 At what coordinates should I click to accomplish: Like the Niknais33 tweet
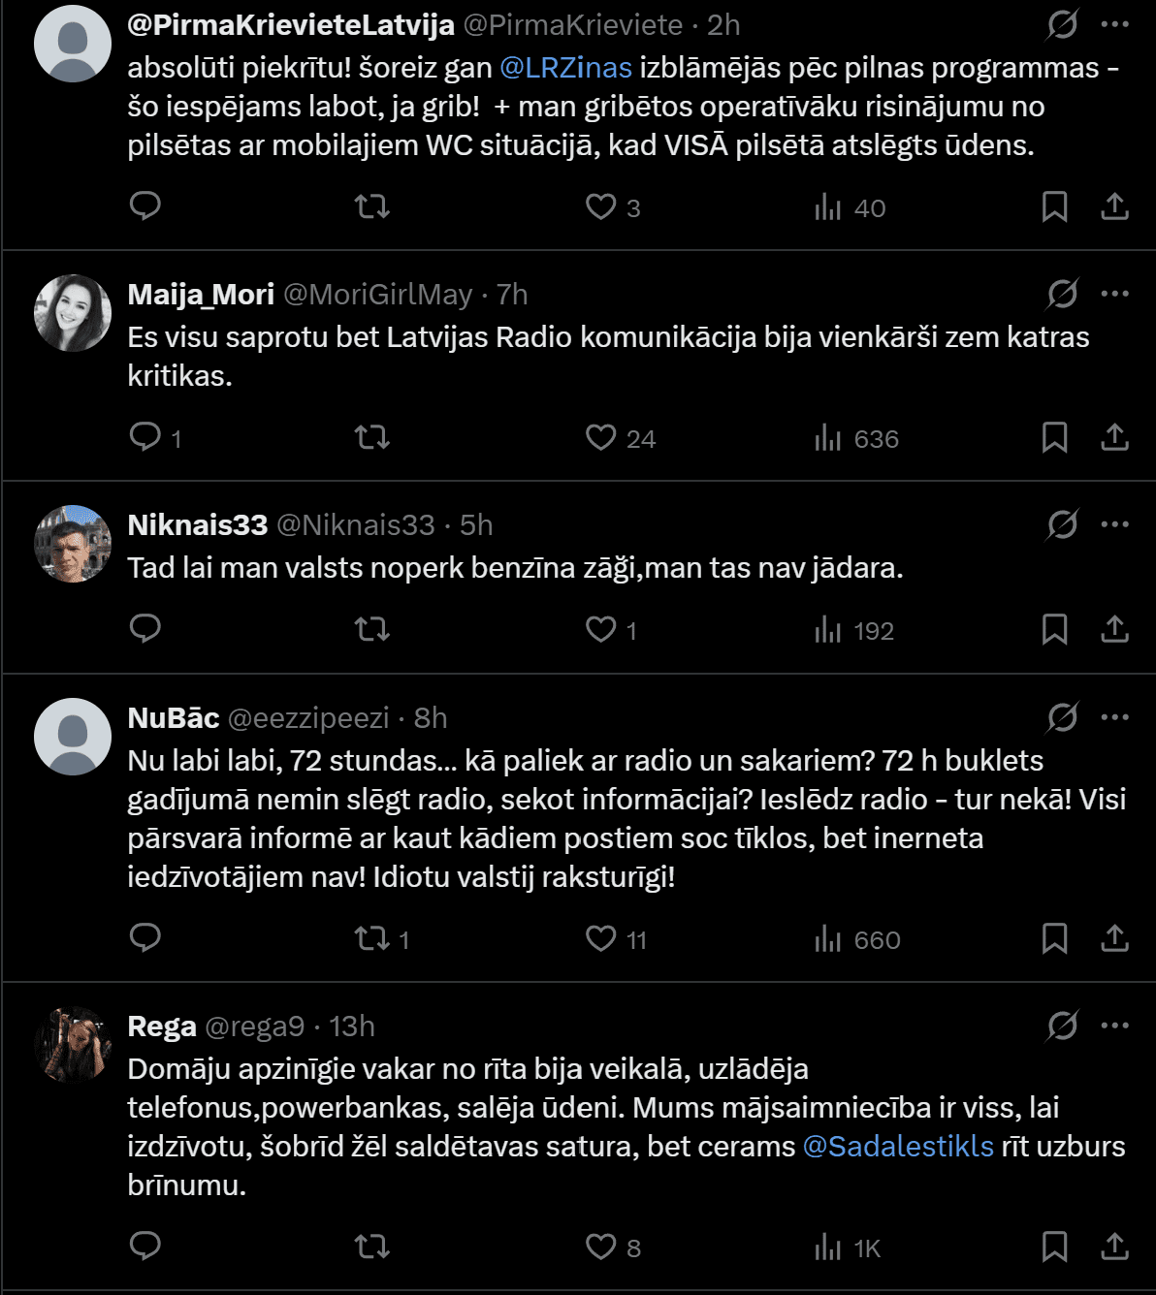point(601,630)
